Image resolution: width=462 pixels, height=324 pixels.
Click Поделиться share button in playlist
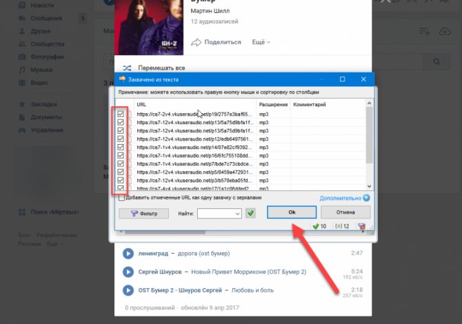[x=216, y=42]
